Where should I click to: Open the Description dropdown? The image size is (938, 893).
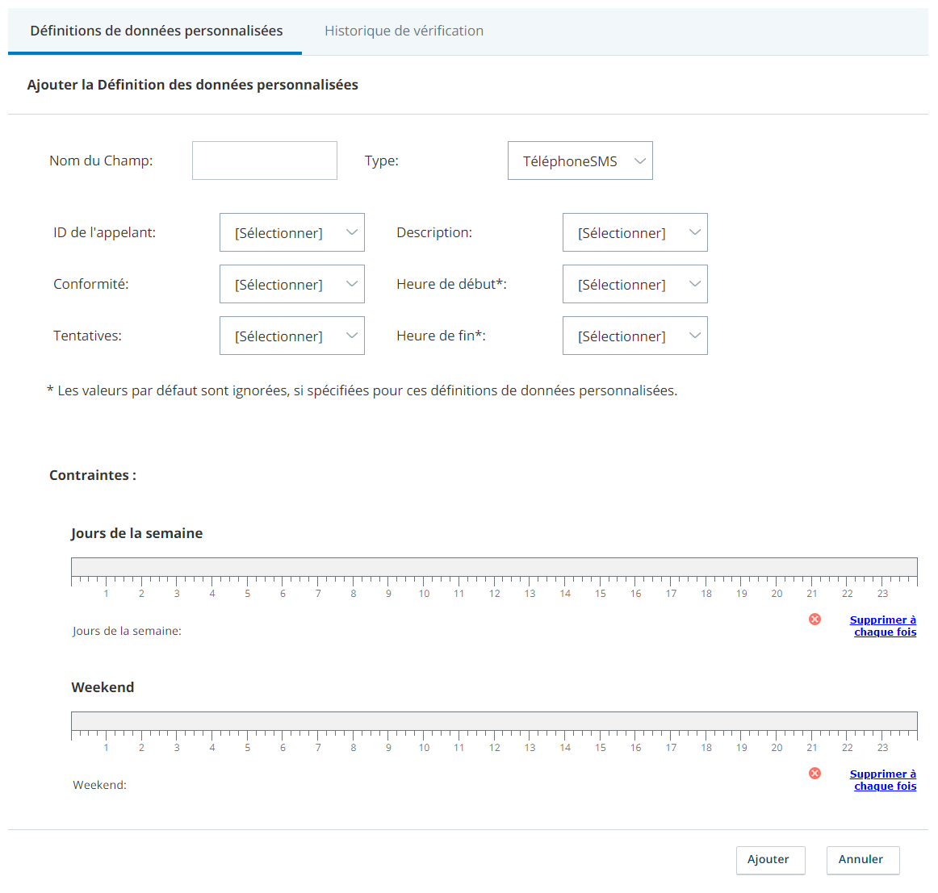point(634,232)
